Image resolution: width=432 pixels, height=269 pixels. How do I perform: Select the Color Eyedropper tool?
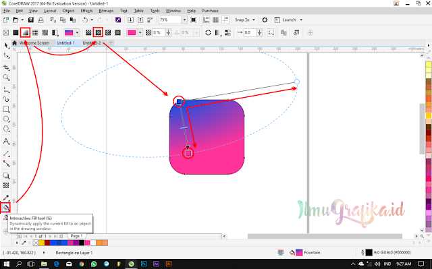coord(6,198)
